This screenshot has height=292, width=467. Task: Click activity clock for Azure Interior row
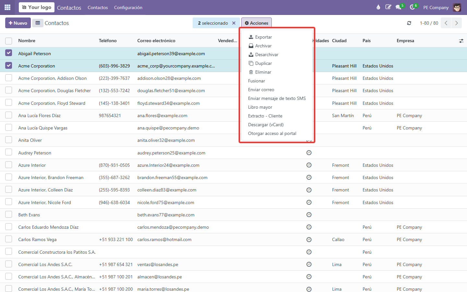[x=309, y=165]
